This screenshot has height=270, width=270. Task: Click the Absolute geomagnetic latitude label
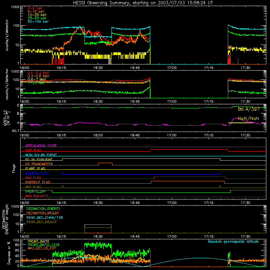(233, 241)
